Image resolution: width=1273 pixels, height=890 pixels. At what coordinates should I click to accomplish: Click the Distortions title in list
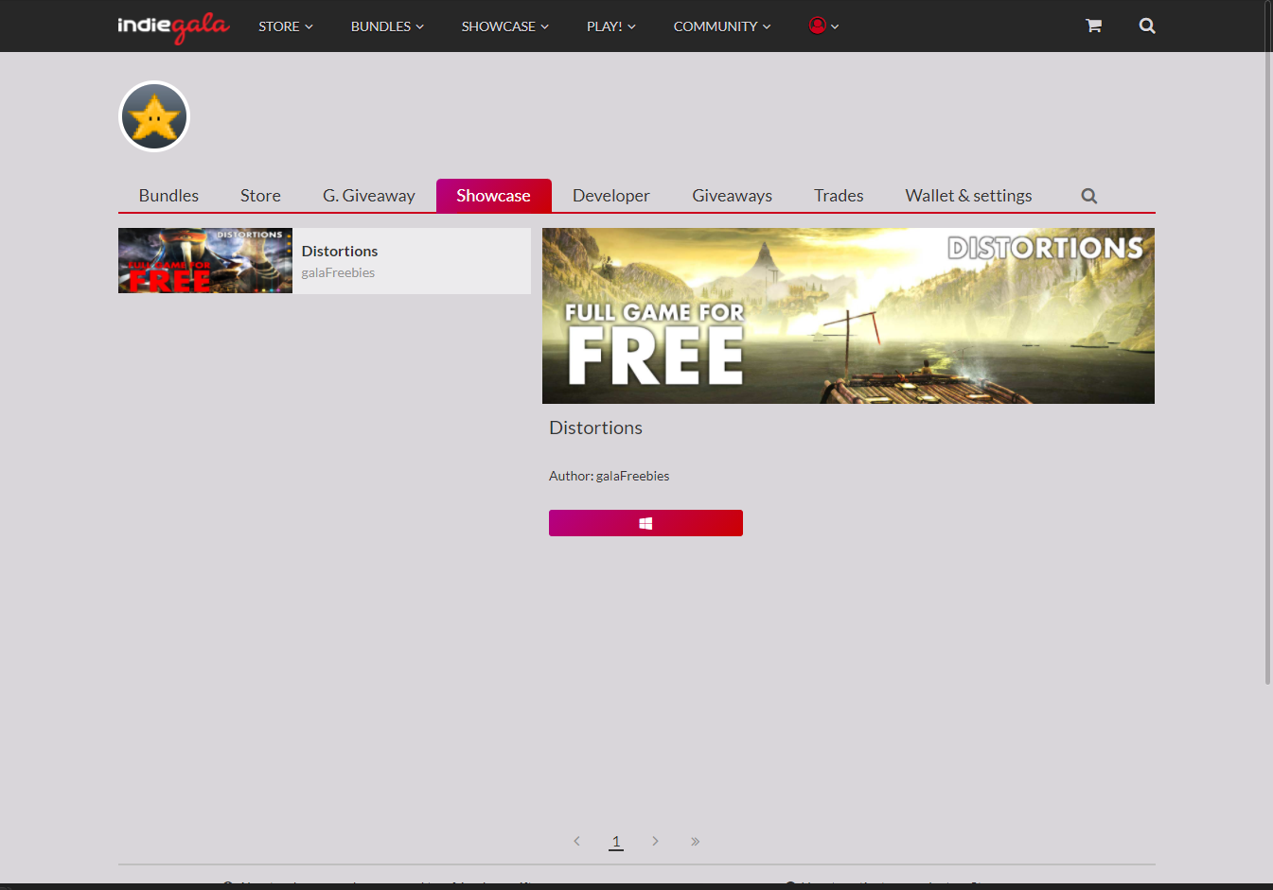[x=340, y=251]
